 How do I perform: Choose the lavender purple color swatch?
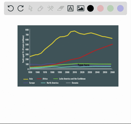pyautogui.click(x=120, y=8)
